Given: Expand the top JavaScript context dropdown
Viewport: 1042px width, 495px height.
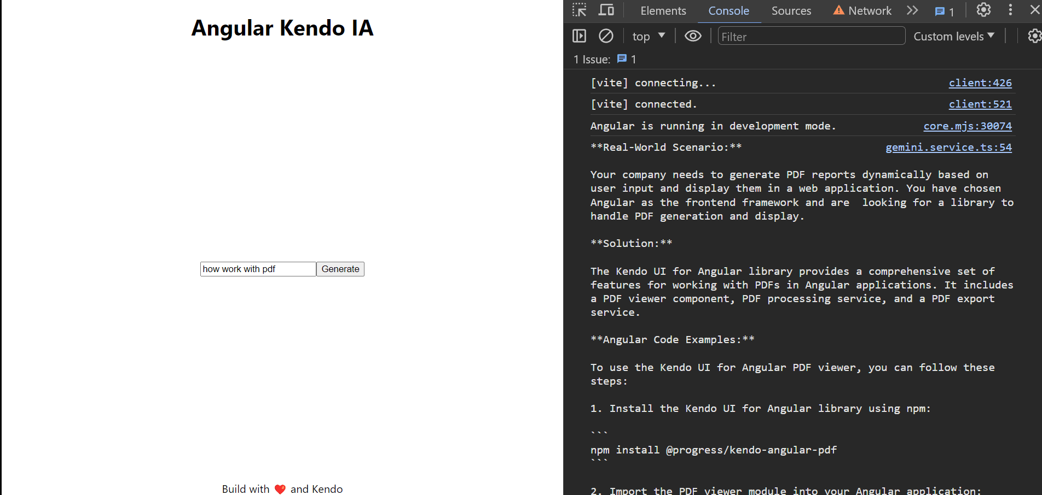Looking at the screenshot, I should (x=649, y=37).
